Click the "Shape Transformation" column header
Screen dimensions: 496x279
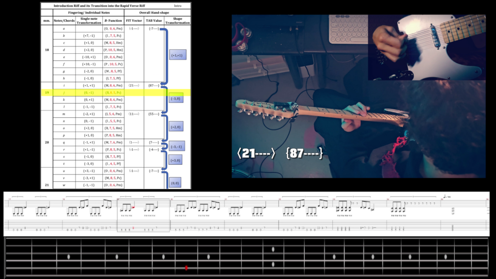pyautogui.click(x=178, y=21)
